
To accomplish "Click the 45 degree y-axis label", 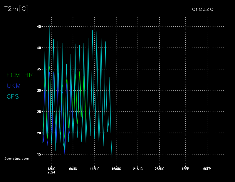I will click(39, 27).
